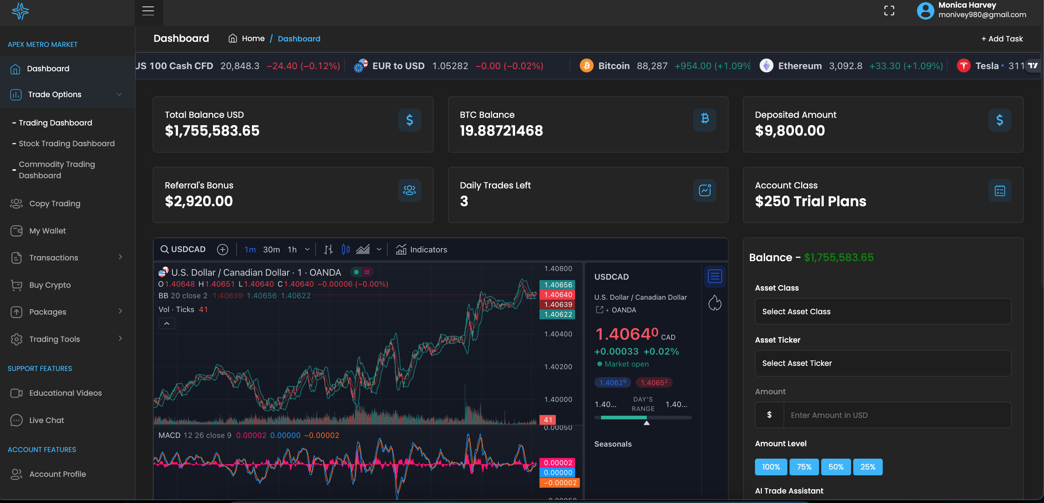The image size is (1044, 503).
Task: Open the Indicators menu
Action: pyautogui.click(x=421, y=249)
